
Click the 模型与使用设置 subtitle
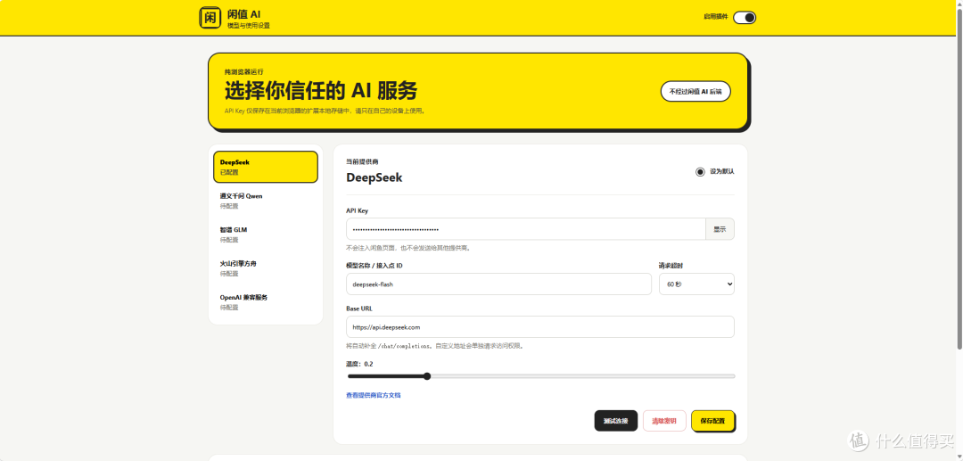[248, 26]
